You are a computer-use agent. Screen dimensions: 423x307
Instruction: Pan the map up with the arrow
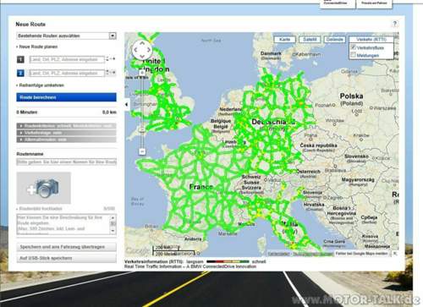tap(142, 43)
